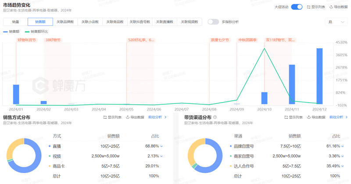
Task: Click 导出数据 icon in 带货渠道分布 panel
Action: pos(309,117)
